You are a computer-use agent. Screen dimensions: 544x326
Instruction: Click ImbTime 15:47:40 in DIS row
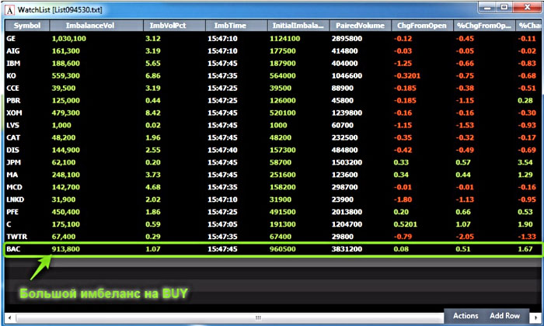click(x=222, y=150)
